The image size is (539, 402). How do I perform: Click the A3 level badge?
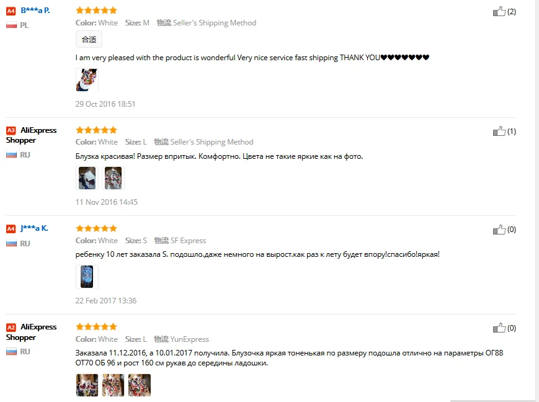(11, 130)
